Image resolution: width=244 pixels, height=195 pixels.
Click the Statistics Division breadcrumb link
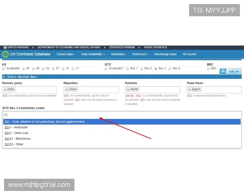coord(122,48)
